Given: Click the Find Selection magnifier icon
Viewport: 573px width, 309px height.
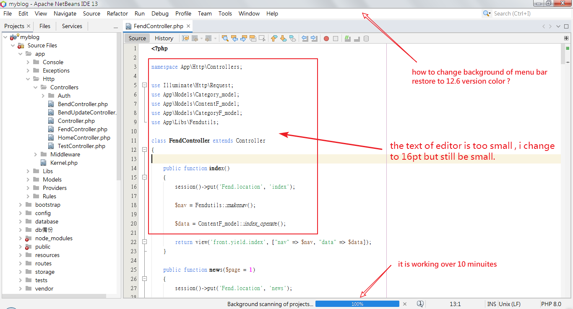Looking at the screenshot, I should tap(225, 38).
